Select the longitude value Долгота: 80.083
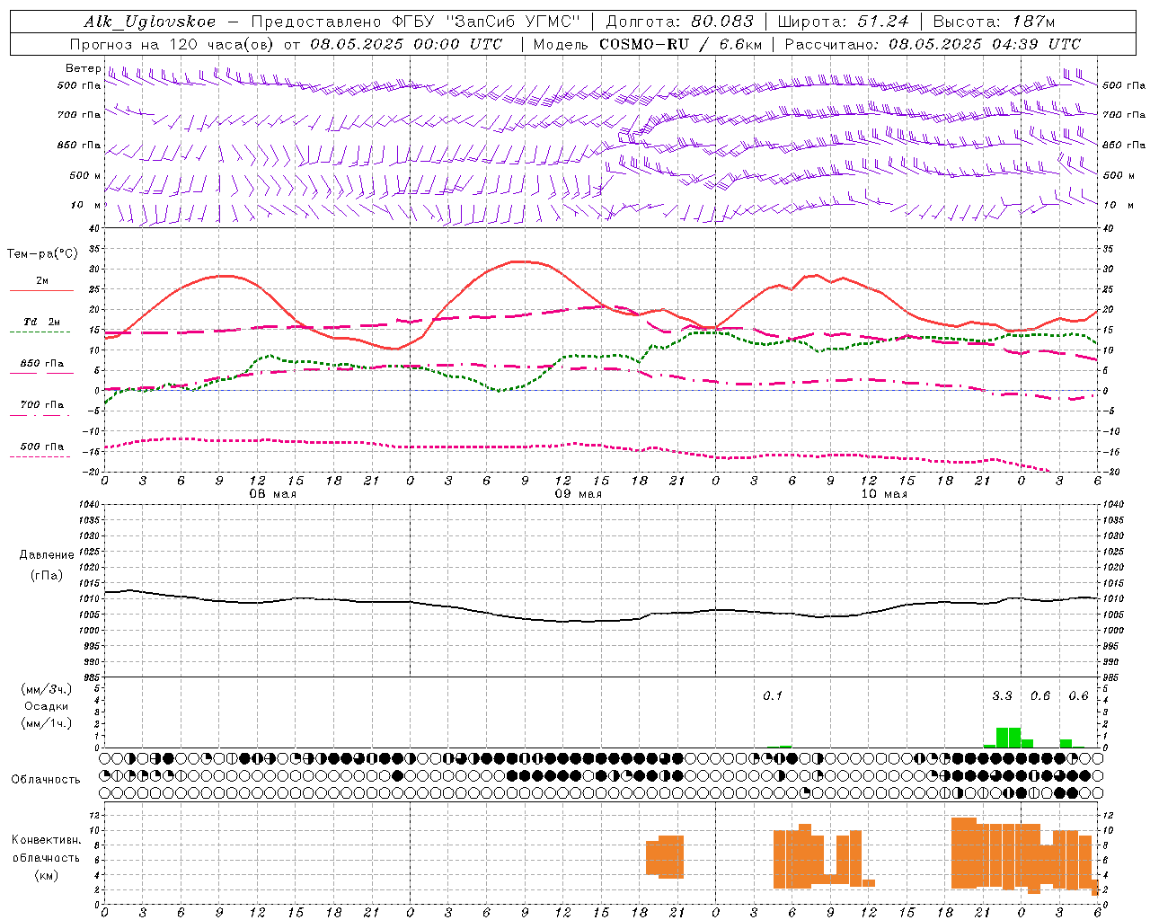 (x=679, y=22)
